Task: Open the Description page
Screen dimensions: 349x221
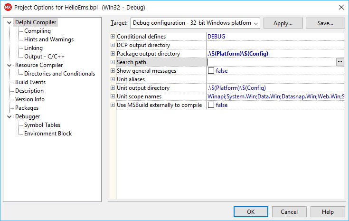Action: pos(29,91)
